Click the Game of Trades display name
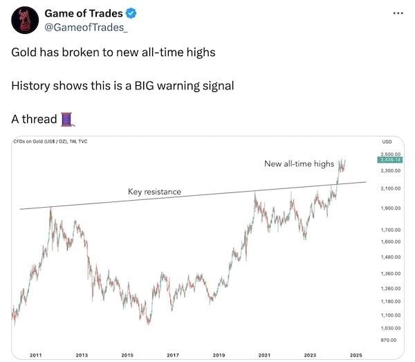Screen dimensions: 415x362 (x=84, y=13)
